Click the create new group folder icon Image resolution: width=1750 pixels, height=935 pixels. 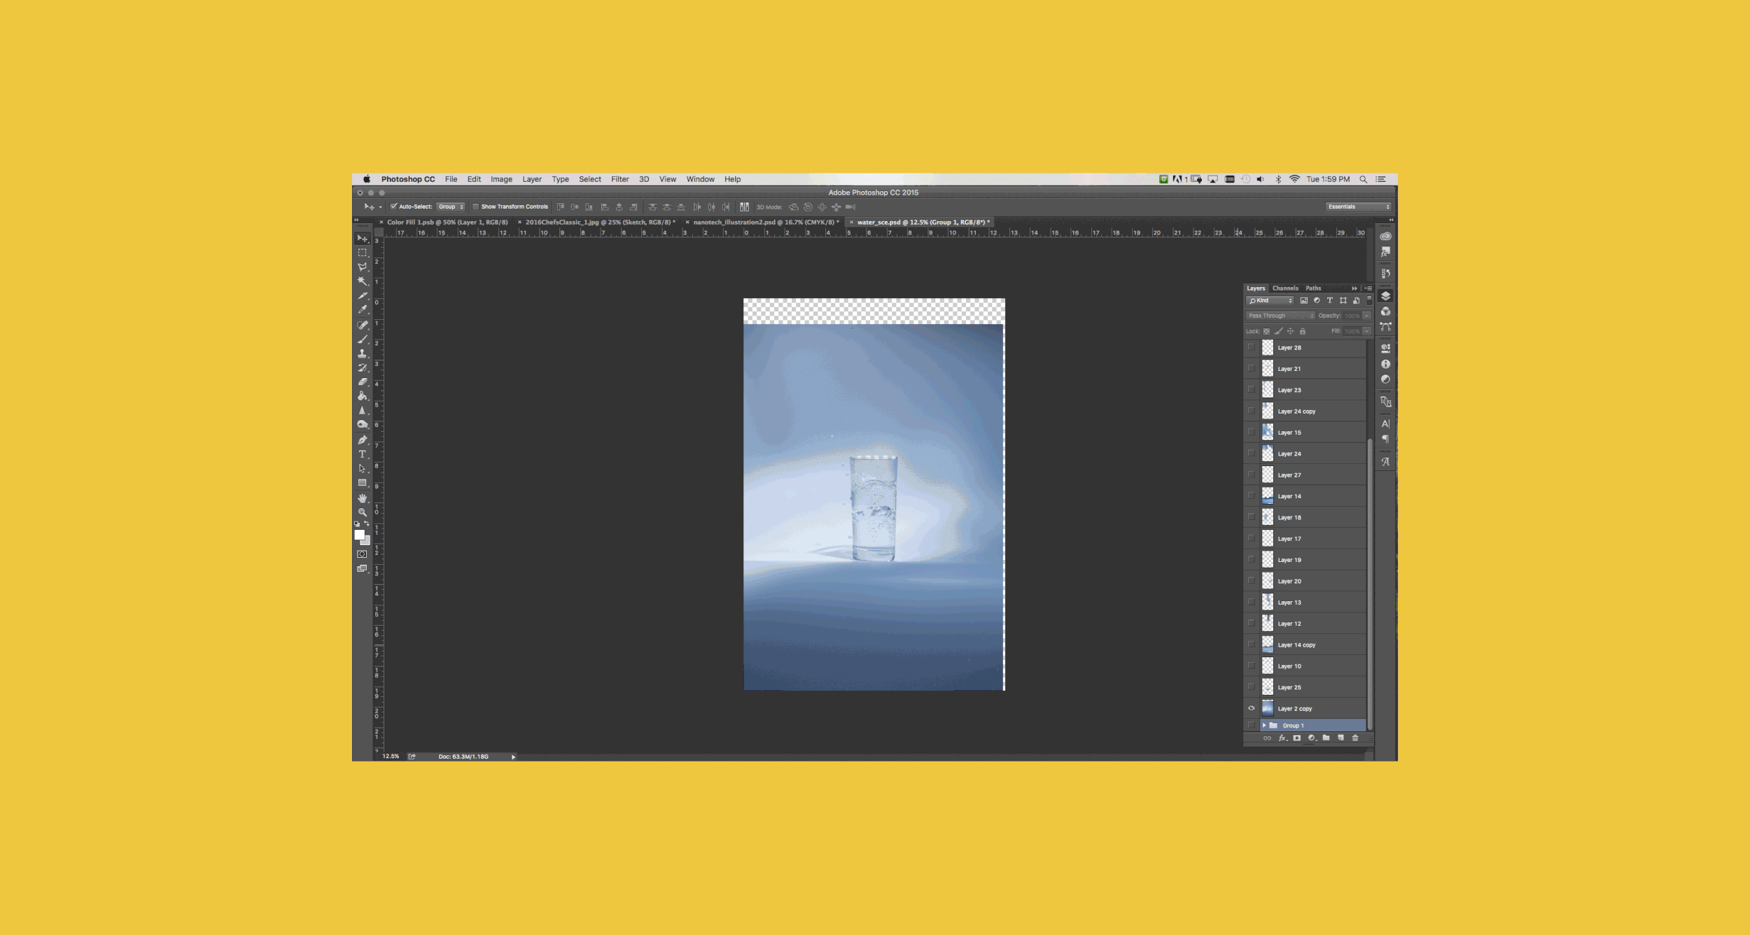pos(1326,738)
